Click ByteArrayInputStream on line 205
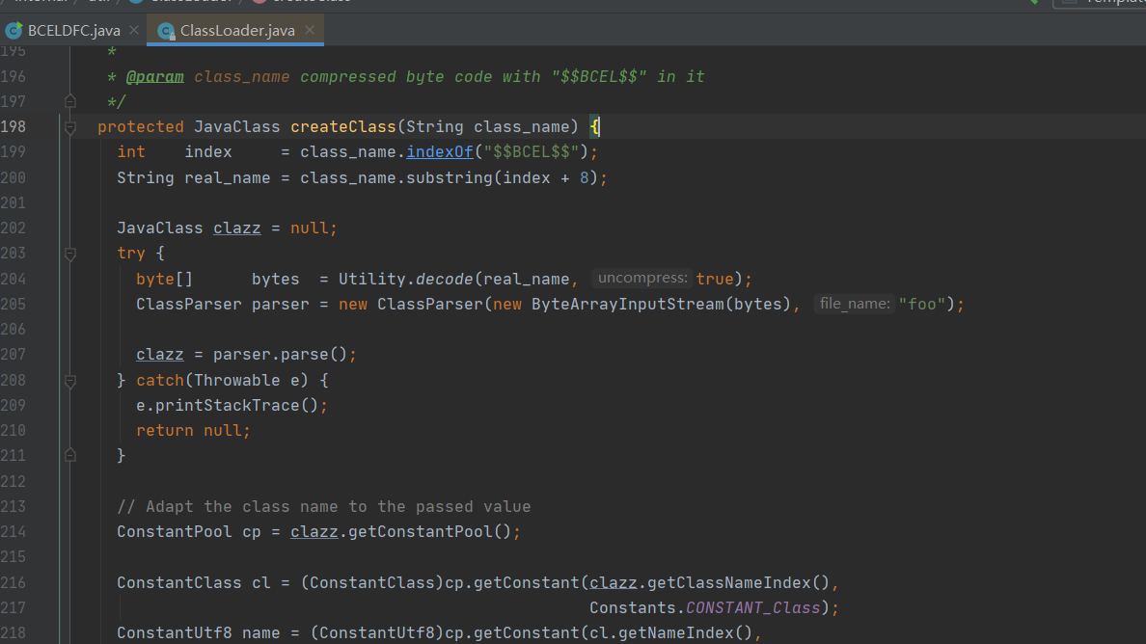Image resolution: width=1146 pixels, height=644 pixels. [627, 304]
